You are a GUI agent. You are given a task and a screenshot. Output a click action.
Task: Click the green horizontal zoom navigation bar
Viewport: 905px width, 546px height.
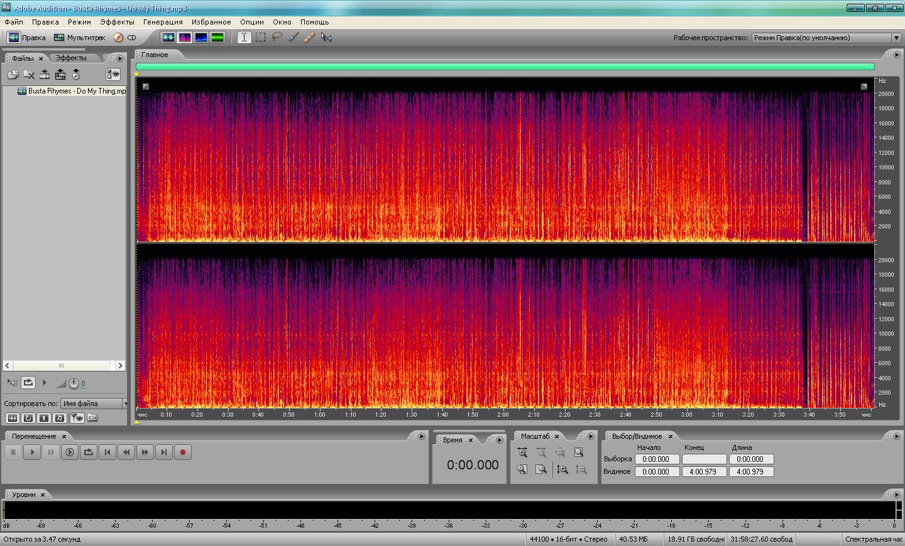click(x=505, y=67)
